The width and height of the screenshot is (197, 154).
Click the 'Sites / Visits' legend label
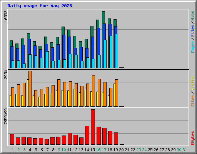click(x=193, y=92)
